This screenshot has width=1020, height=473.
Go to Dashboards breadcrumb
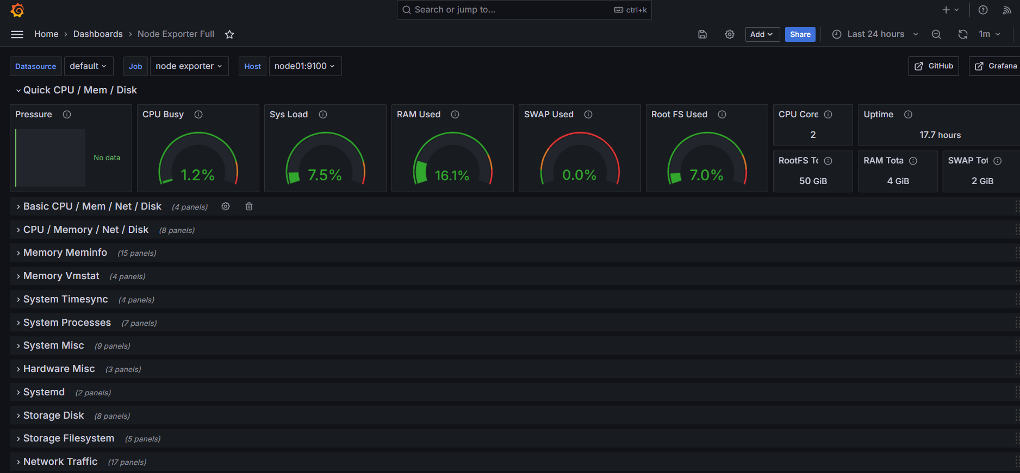(x=98, y=34)
